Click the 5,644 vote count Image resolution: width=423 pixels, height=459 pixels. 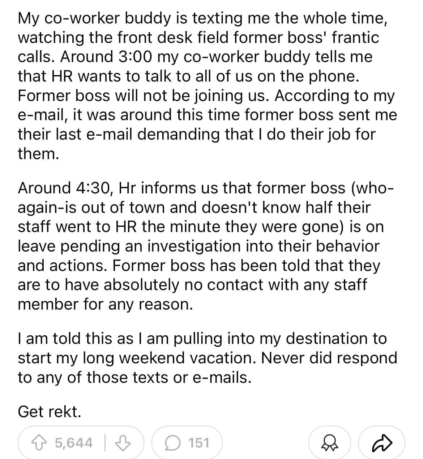point(74,443)
